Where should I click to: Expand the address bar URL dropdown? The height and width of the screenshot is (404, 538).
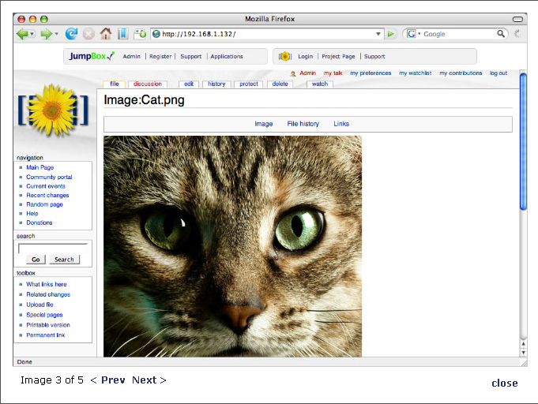[378, 34]
